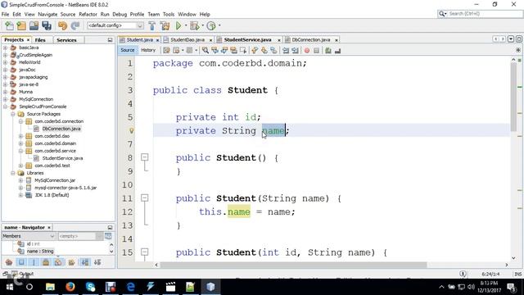Click the Open Project toolbar icon
524x295 pixels.
[x=34, y=25]
